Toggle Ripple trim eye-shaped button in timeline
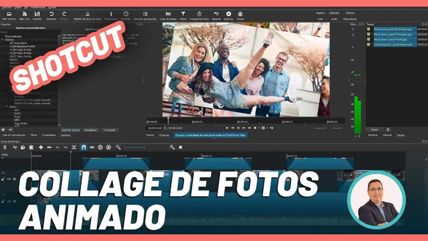428x241 pixels. pos(92,147)
